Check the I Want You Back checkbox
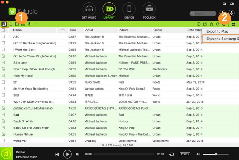Viewport: 239px width, 160px height. [x=3, y=50]
